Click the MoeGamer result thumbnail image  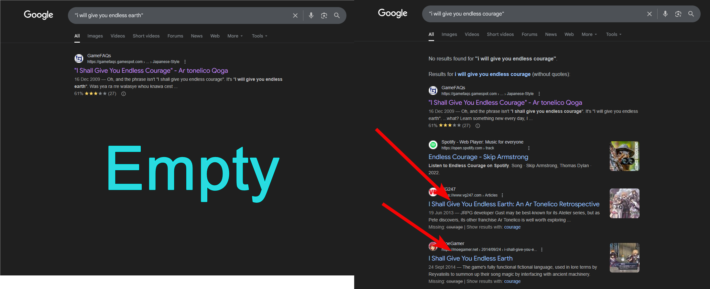coord(625,258)
